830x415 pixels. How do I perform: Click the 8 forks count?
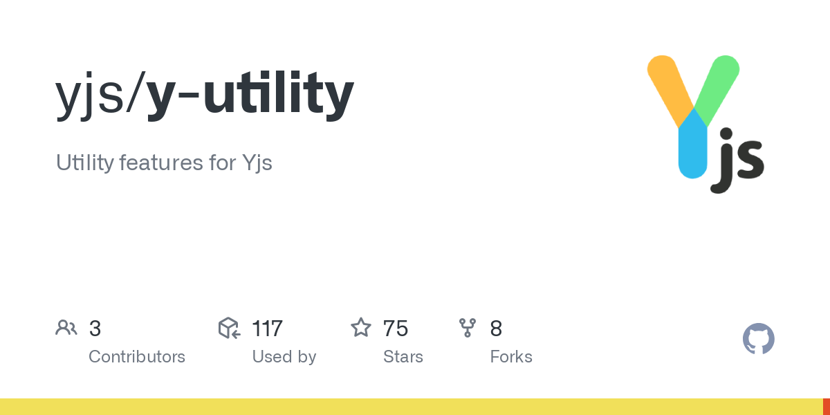point(496,329)
